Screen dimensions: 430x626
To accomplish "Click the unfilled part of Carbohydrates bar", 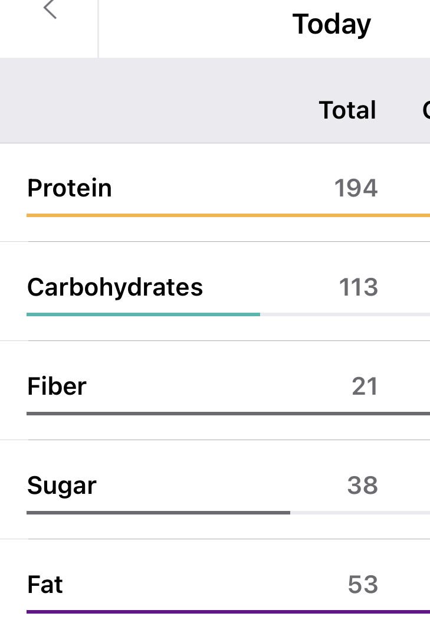I will 345,314.
